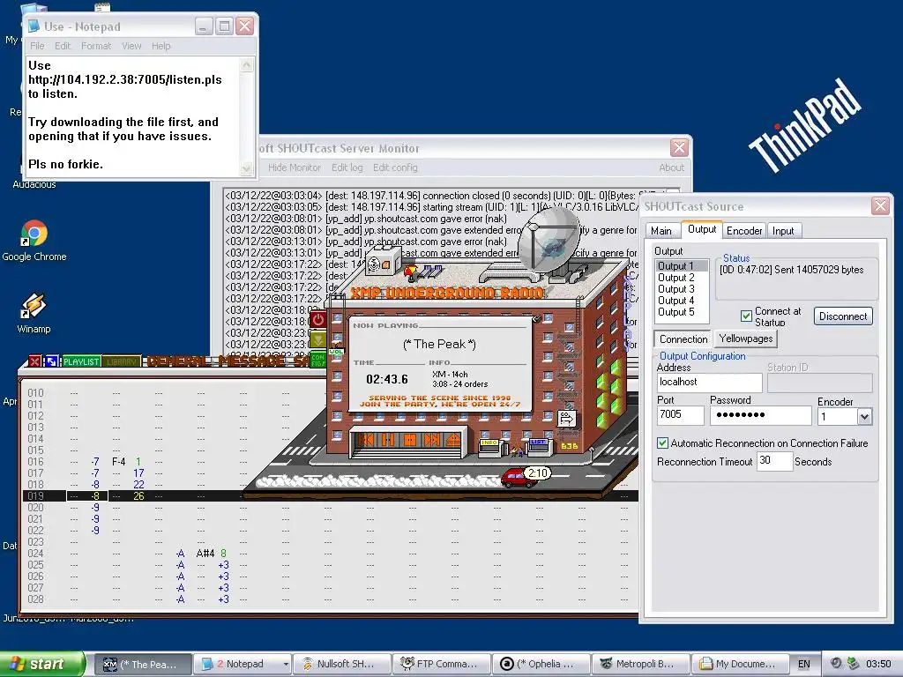Screen dimensions: 903x677
Task: Expand the Notepad taskbar group arrow
Action: tap(286, 664)
